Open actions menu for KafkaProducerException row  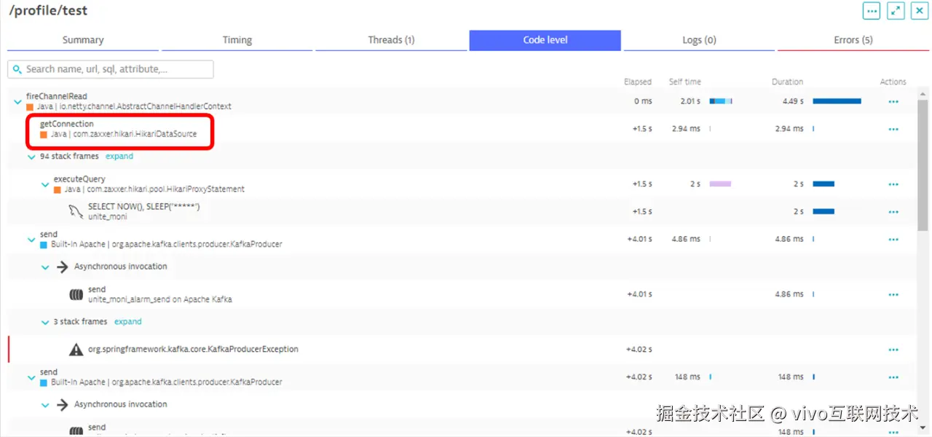point(893,350)
